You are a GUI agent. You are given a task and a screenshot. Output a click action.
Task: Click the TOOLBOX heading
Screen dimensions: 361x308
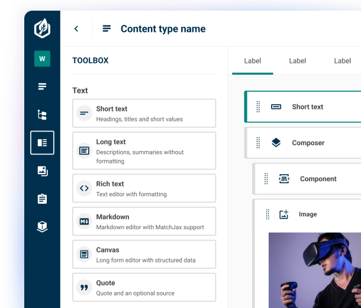tap(90, 60)
